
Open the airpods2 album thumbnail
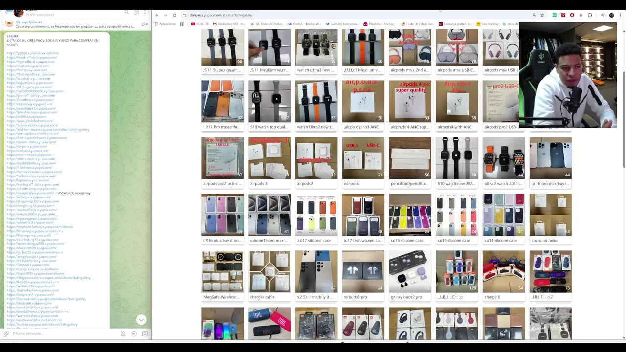pyautogui.click(x=316, y=158)
